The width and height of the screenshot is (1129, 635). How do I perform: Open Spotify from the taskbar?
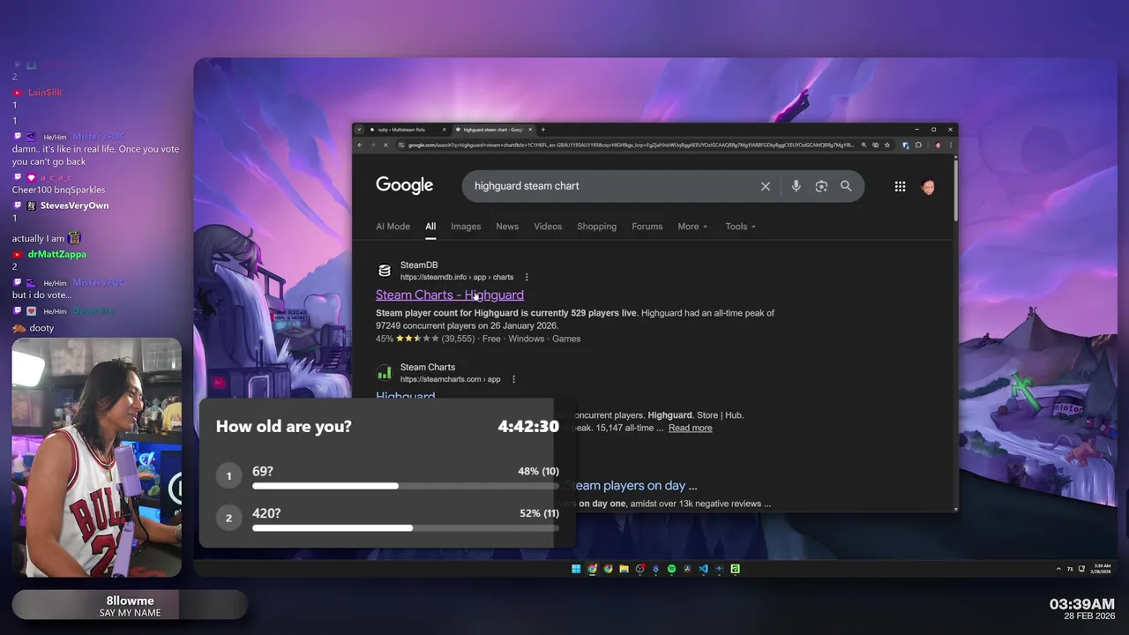671,569
